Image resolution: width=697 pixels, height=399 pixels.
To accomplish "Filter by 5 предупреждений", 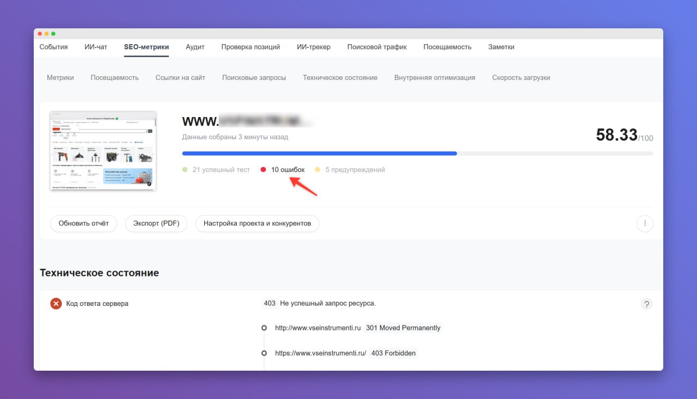I will coord(350,170).
